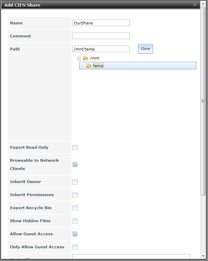208x261 pixels.
Task: Click the temp folder icon
Action: [89, 66]
